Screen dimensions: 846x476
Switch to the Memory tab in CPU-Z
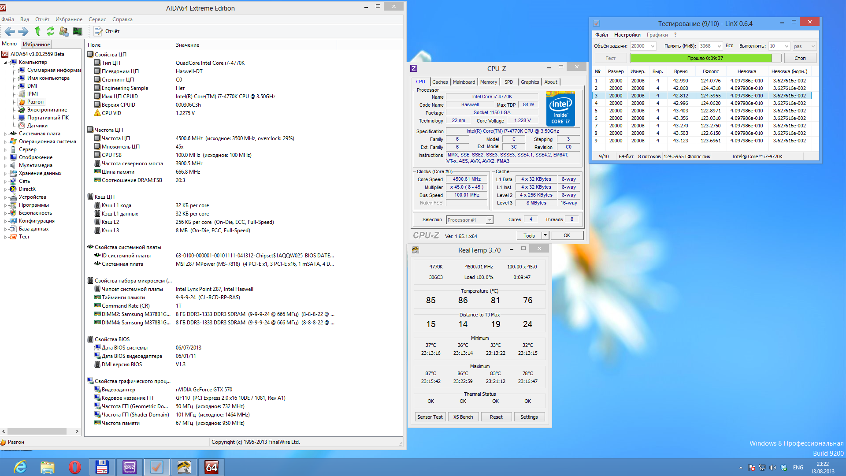488,82
